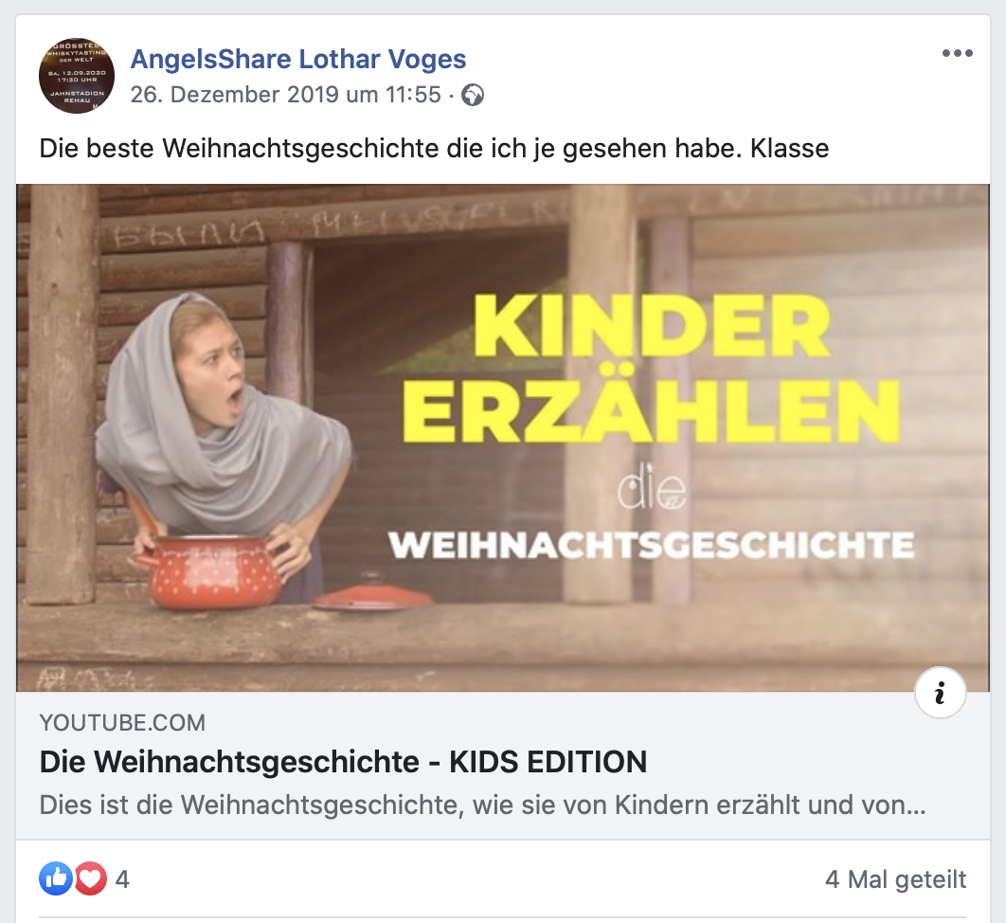Click the AngelsShare profile picture
The image size is (1006, 923).
click(x=77, y=76)
